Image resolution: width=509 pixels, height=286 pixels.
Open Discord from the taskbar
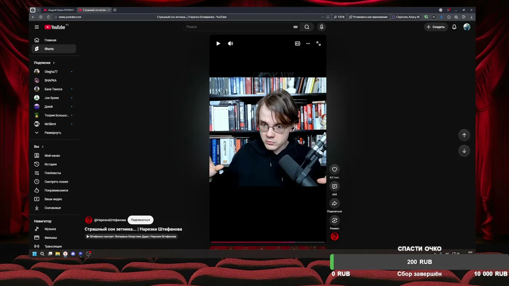click(73, 254)
